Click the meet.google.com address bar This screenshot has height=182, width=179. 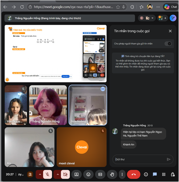[x=73, y=7]
